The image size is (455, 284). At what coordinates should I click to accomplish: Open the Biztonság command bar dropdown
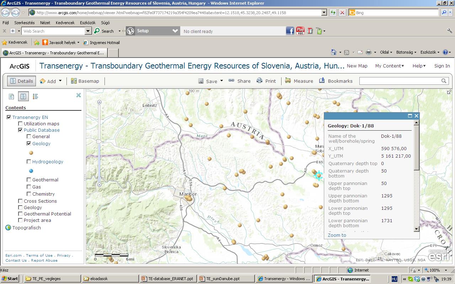(406, 52)
